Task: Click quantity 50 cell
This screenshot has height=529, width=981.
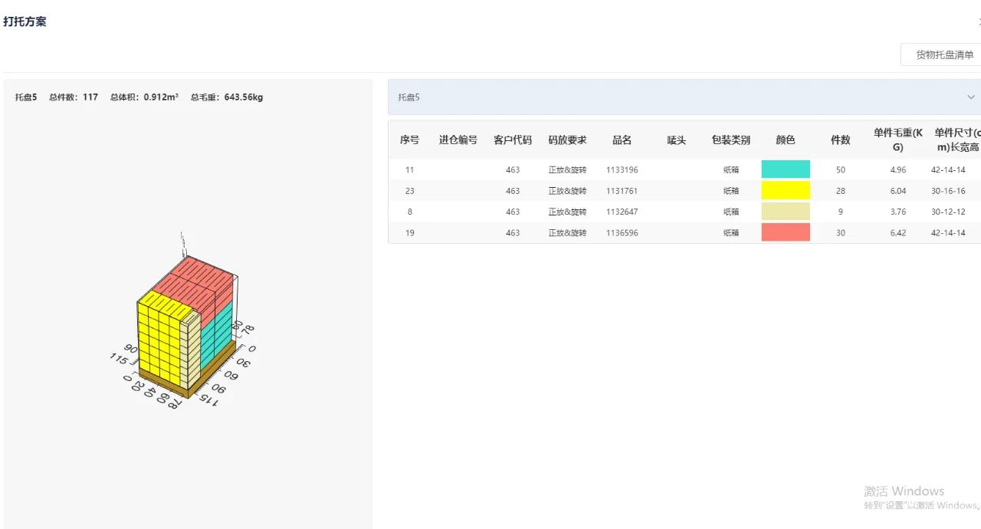Action: point(841,170)
